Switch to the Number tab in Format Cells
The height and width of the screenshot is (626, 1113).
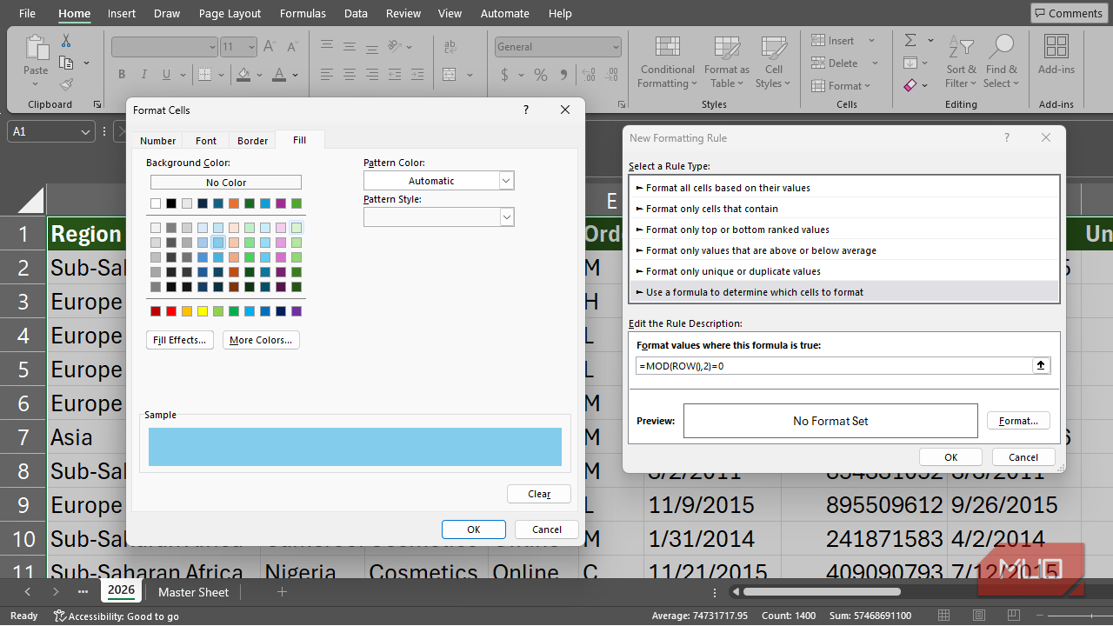pos(158,140)
